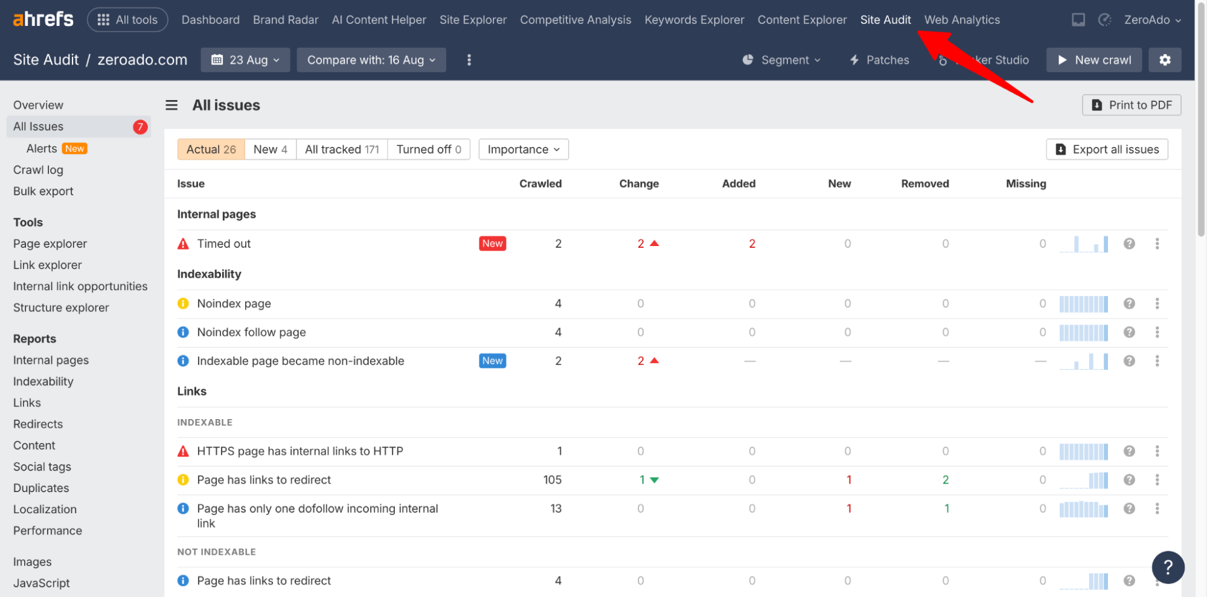Open the Performance report
Screen dimensions: 1207x597
(48, 531)
